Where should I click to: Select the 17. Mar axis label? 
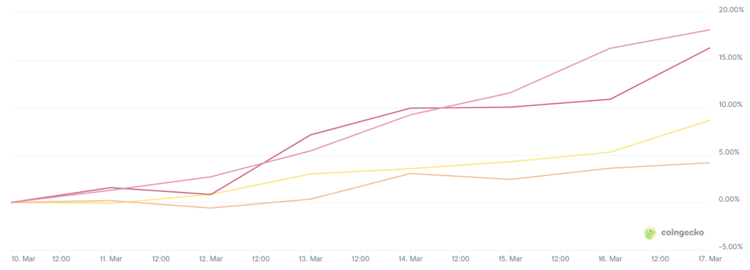pyautogui.click(x=710, y=259)
